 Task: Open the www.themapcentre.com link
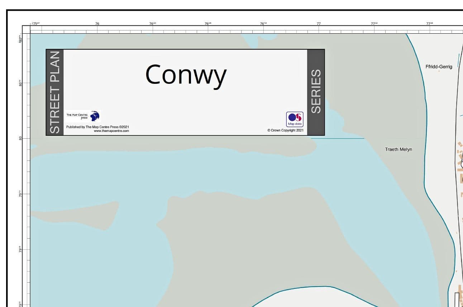(111, 131)
